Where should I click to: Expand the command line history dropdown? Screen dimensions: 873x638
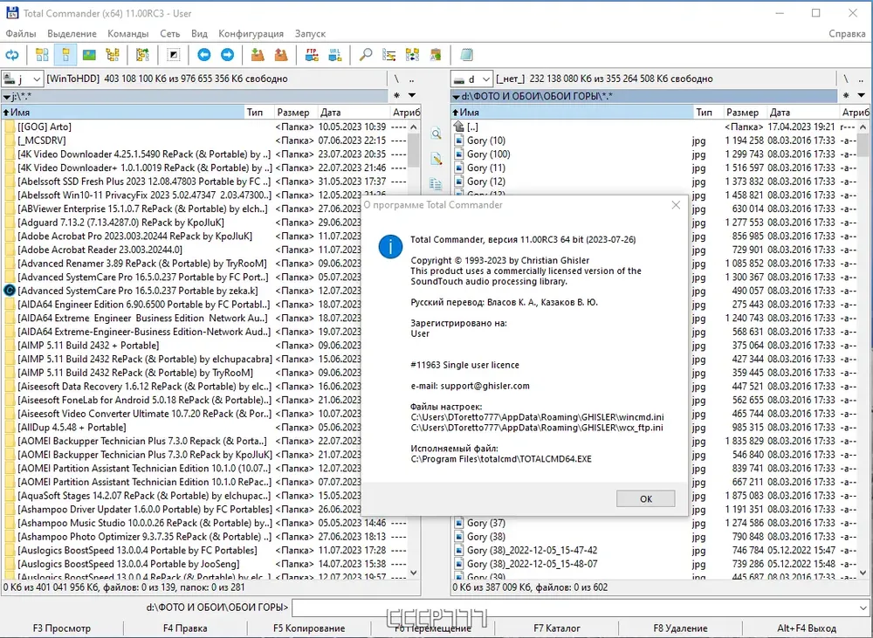pyautogui.click(x=863, y=607)
